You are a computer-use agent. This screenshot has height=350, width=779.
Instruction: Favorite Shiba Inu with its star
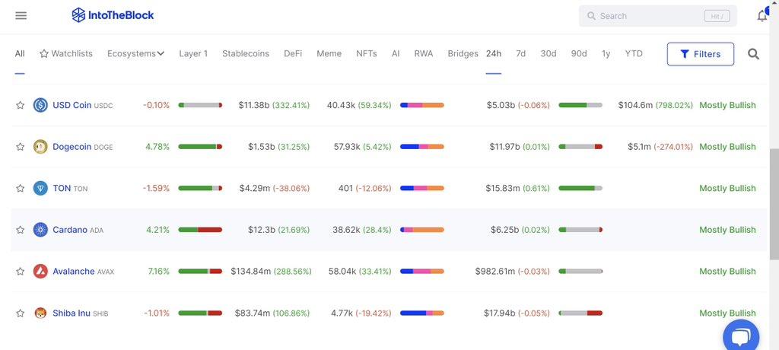20,313
